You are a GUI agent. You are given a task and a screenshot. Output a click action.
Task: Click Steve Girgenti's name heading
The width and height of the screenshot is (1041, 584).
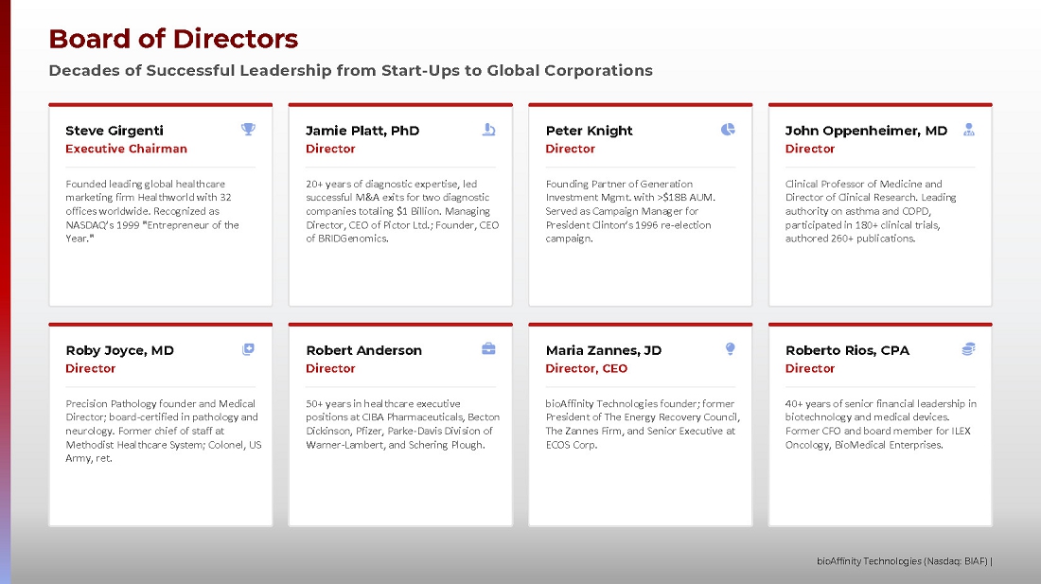tap(115, 131)
